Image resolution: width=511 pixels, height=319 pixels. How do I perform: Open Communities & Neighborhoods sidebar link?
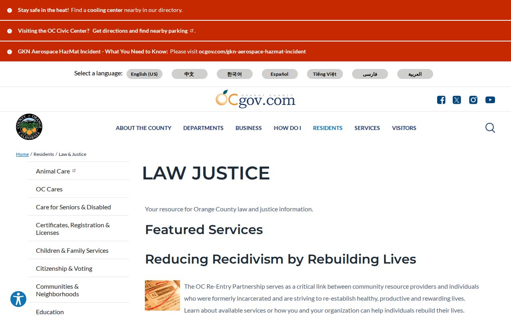pyautogui.click(x=78, y=290)
